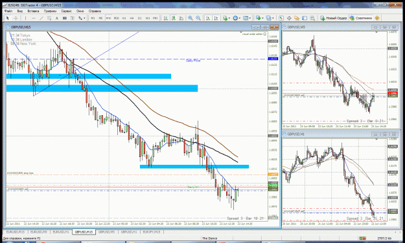Toggle the Советники expert advisors button
The image size is (405, 243).
[361, 18]
